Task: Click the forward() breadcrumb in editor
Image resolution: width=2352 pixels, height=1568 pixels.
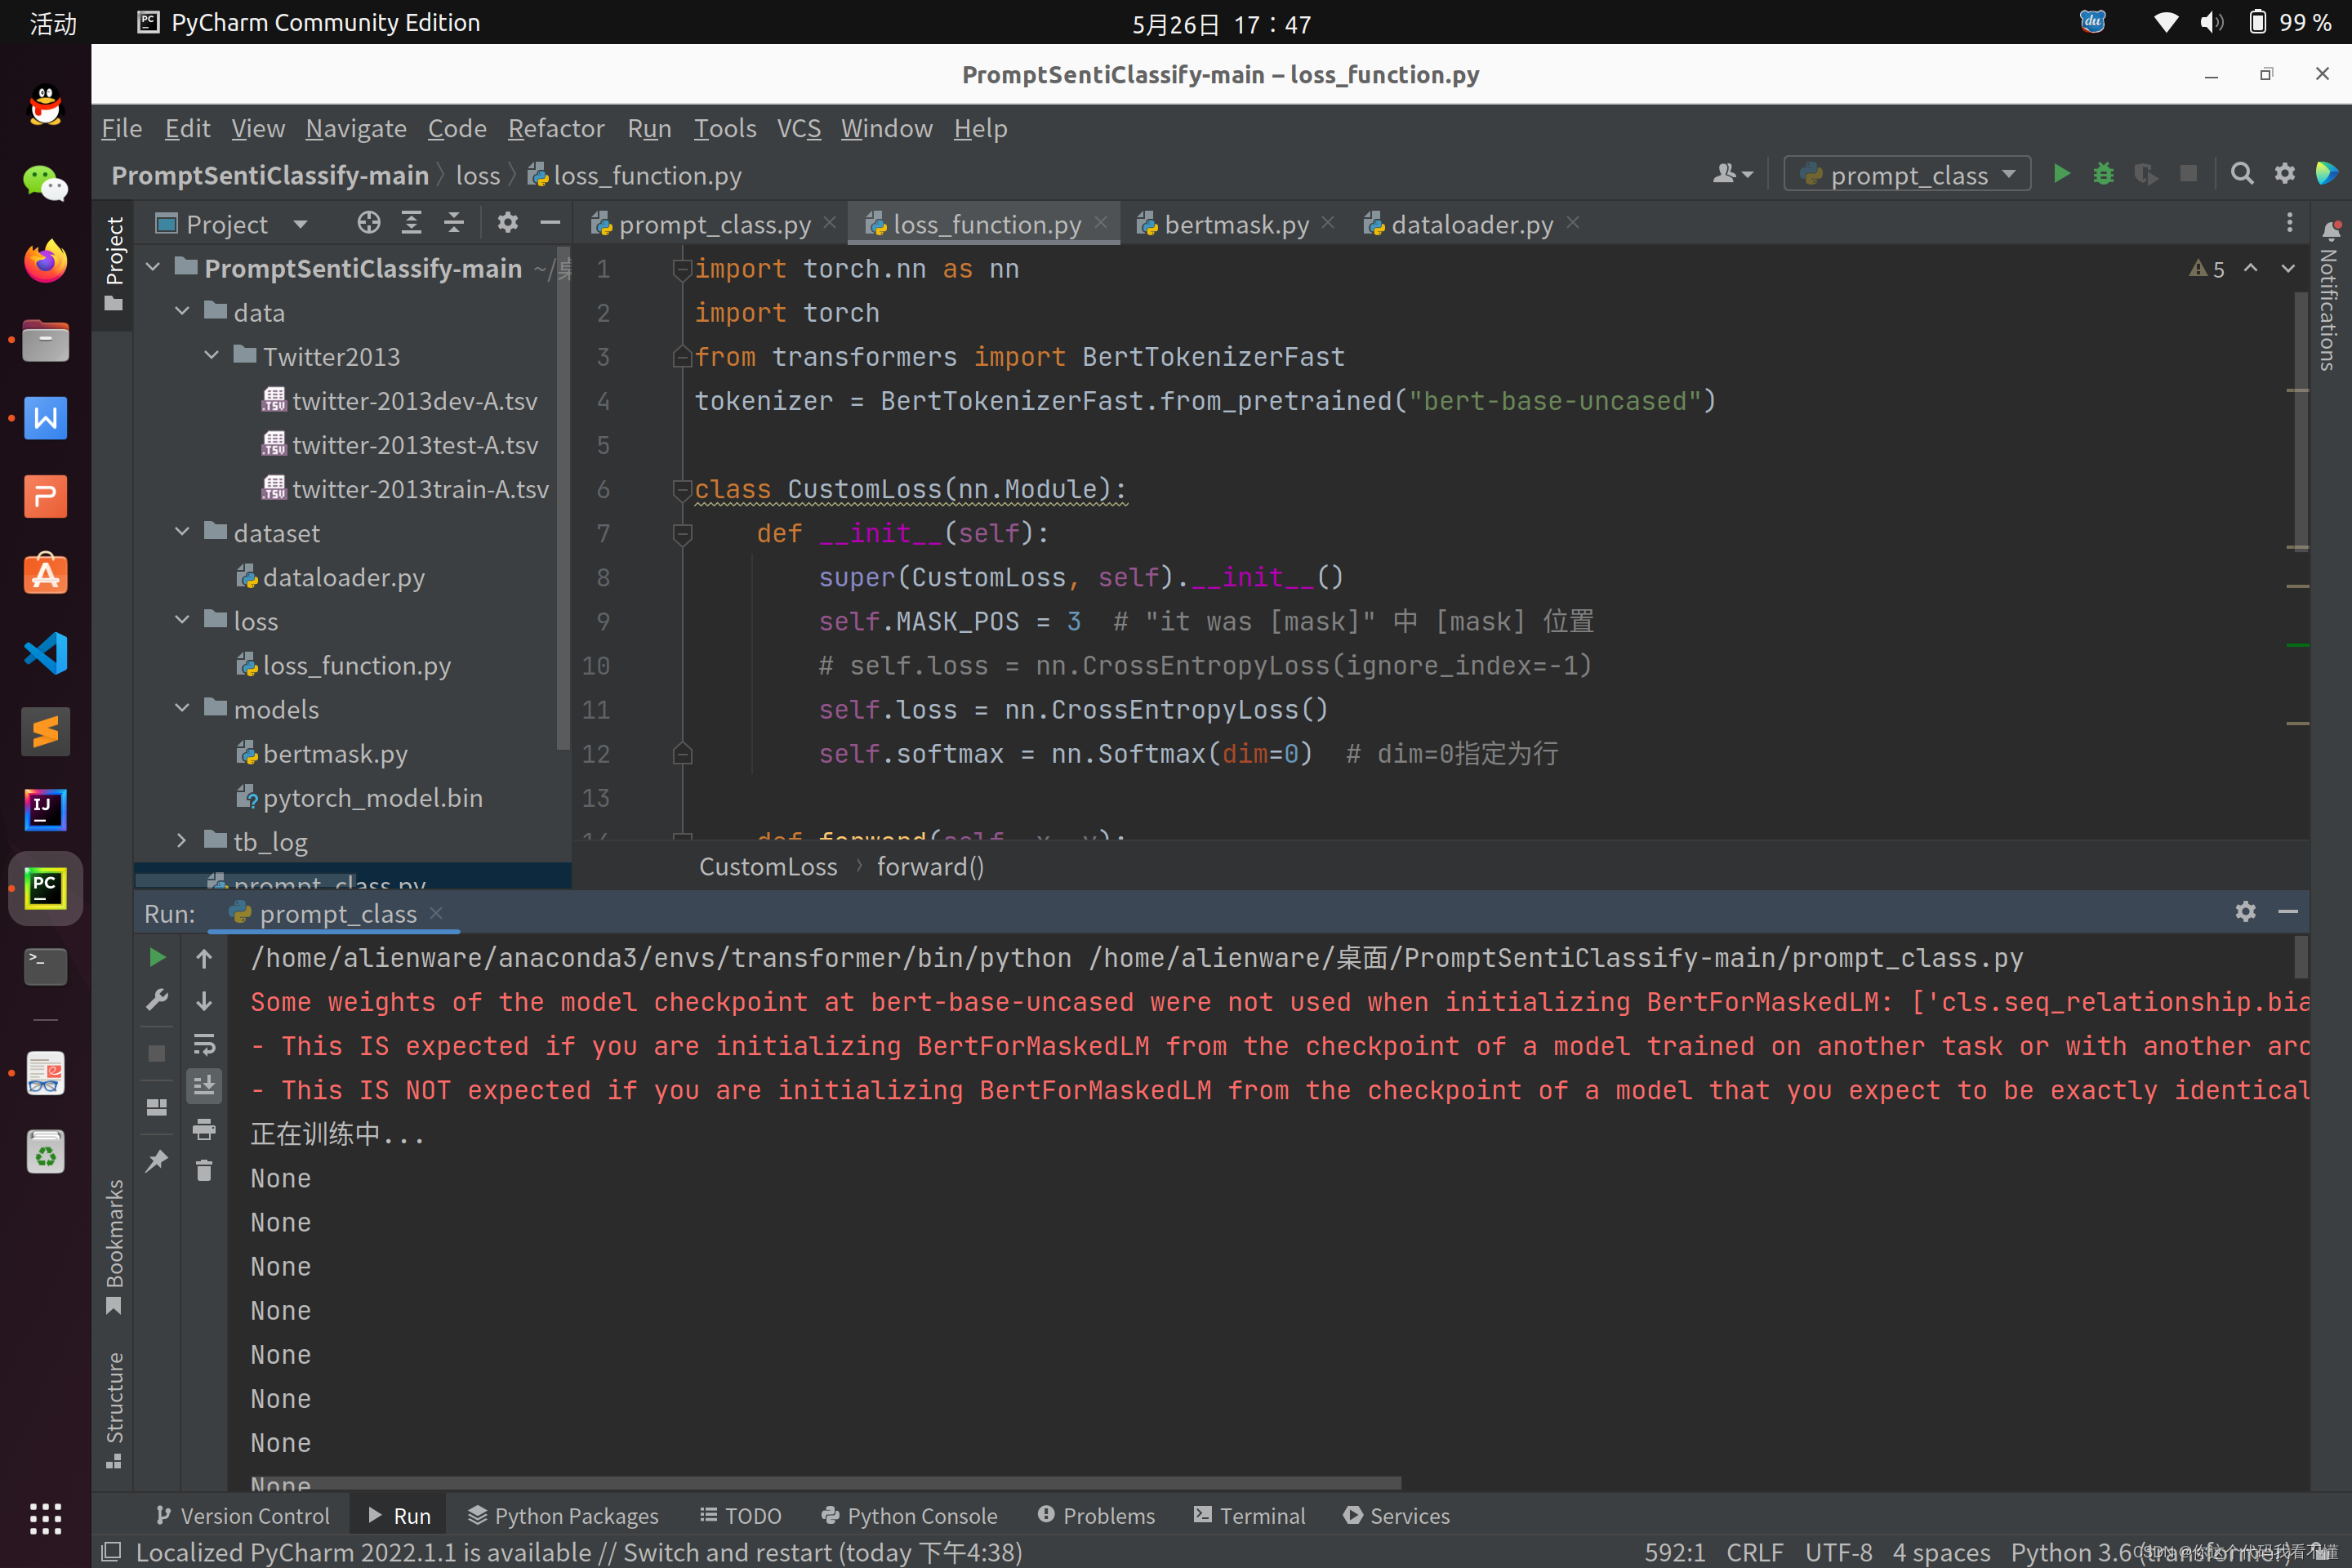Action: (x=930, y=866)
